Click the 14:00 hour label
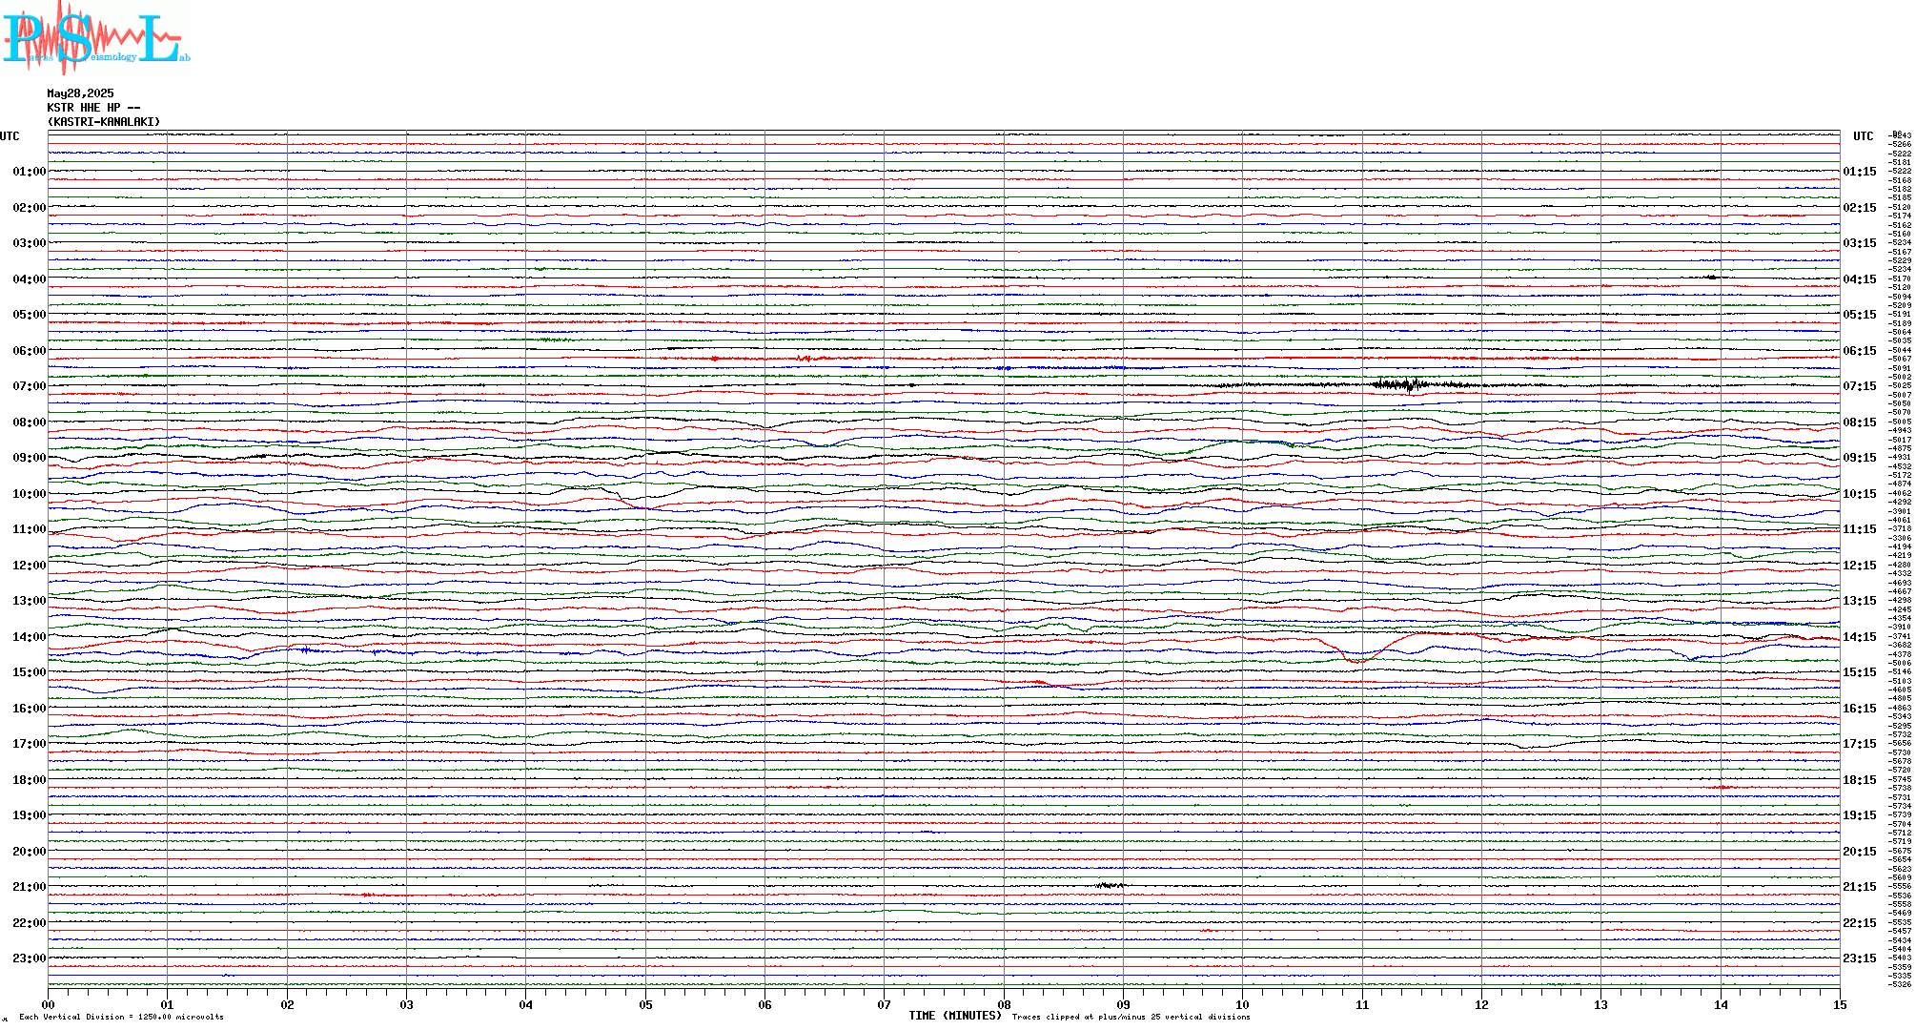This screenshot has width=1916, height=1030. [30, 637]
